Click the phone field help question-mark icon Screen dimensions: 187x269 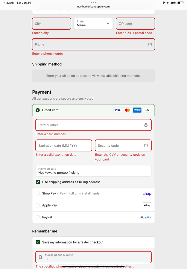tap(150, 45)
